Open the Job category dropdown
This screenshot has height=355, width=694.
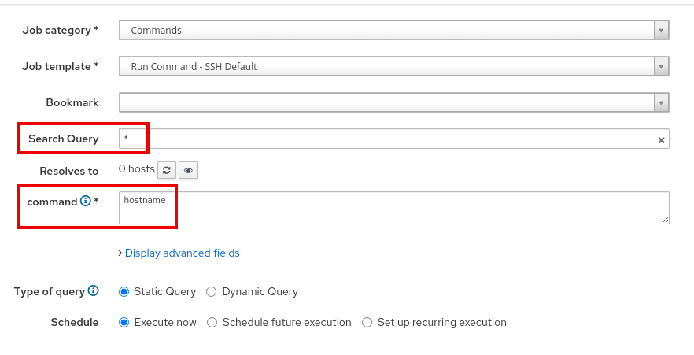386,31
